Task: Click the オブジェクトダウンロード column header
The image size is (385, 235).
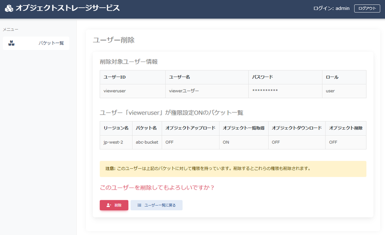Action: [x=297, y=128]
